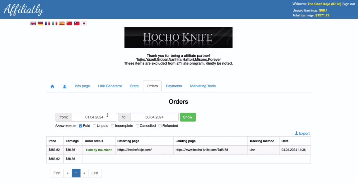Click the Export download icon

[x=296, y=133]
